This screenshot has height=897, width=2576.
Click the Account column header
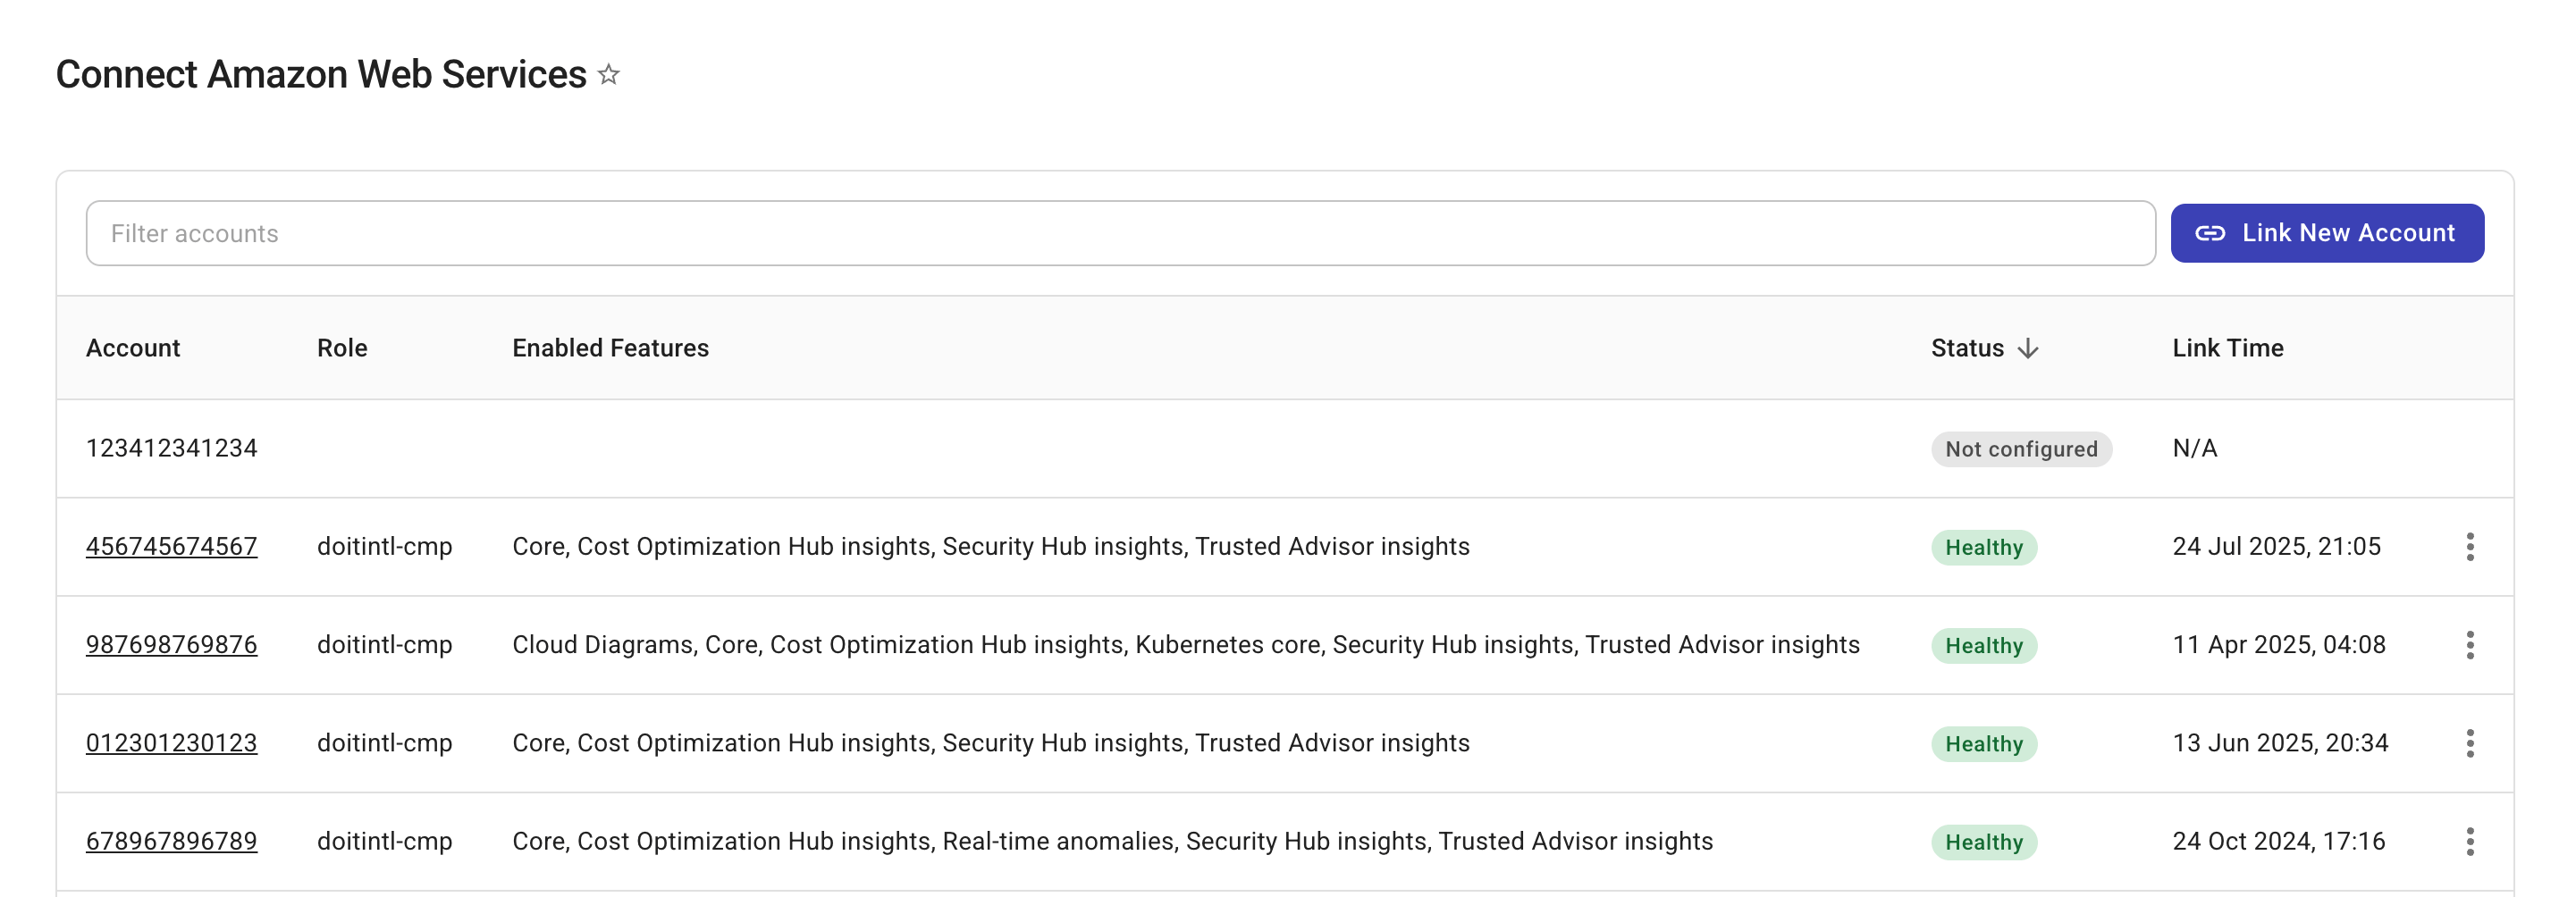(133, 348)
